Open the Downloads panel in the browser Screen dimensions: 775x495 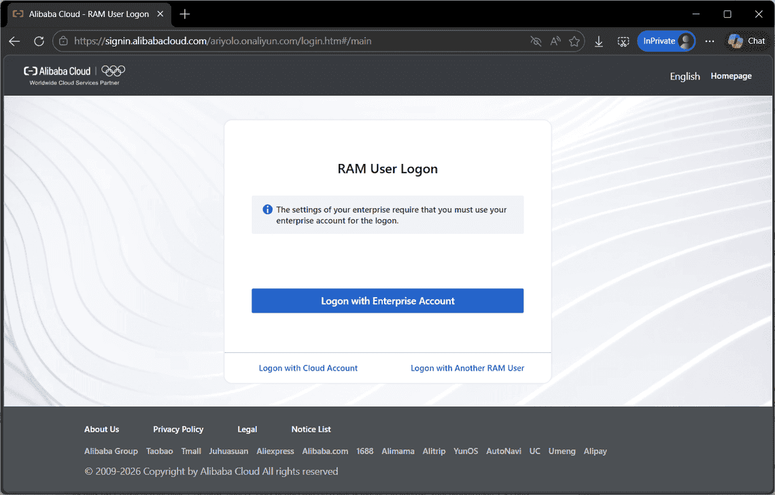(598, 41)
